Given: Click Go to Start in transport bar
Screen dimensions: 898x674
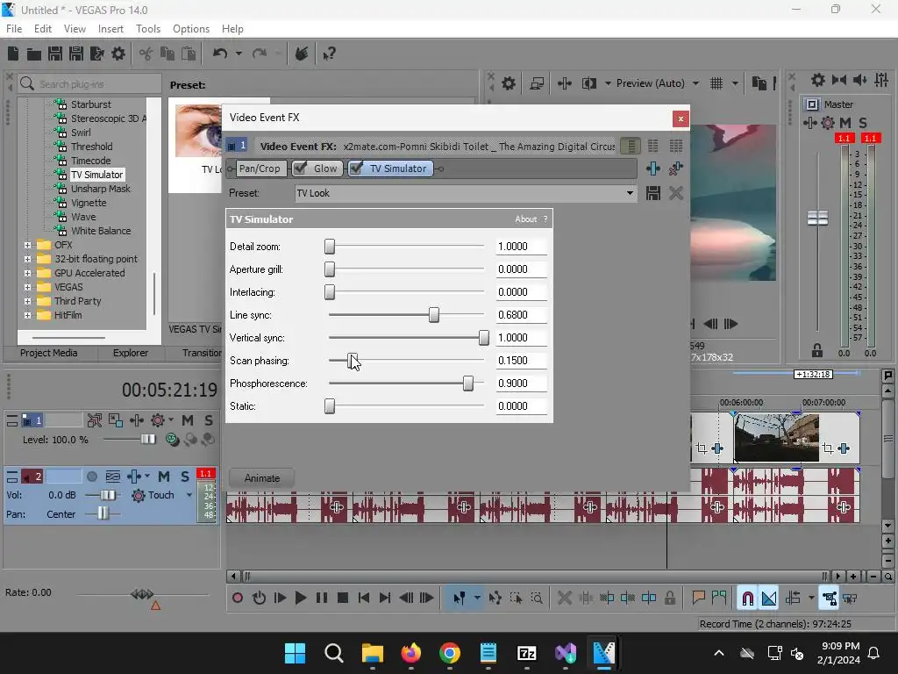Looking at the screenshot, I should tap(364, 599).
